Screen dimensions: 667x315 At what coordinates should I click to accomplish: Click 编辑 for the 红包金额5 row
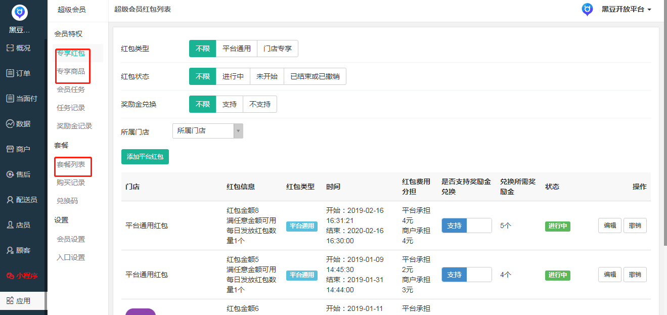(x=610, y=275)
